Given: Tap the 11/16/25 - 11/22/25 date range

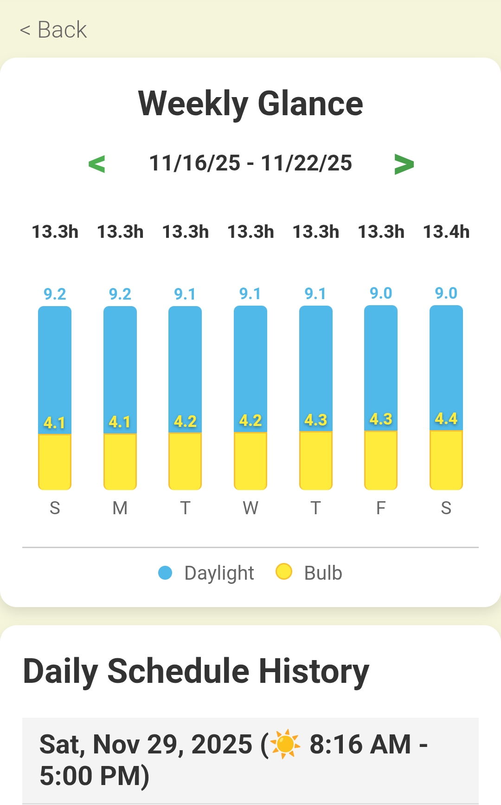Looking at the screenshot, I should click(x=250, y=164).
